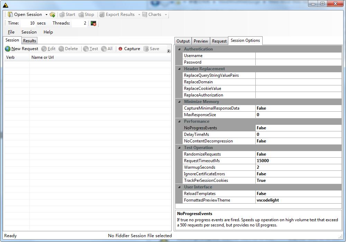Screen dimensions: 346x242
Task: Click the globe icon on New Request
Action: (x=7, y=49)
